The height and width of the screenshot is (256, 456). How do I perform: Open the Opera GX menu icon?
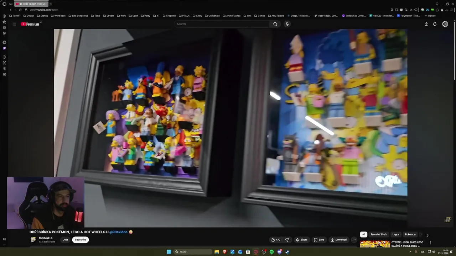[4, 4]
